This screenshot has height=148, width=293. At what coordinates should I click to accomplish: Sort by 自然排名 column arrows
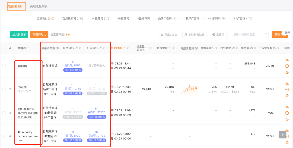80,48
